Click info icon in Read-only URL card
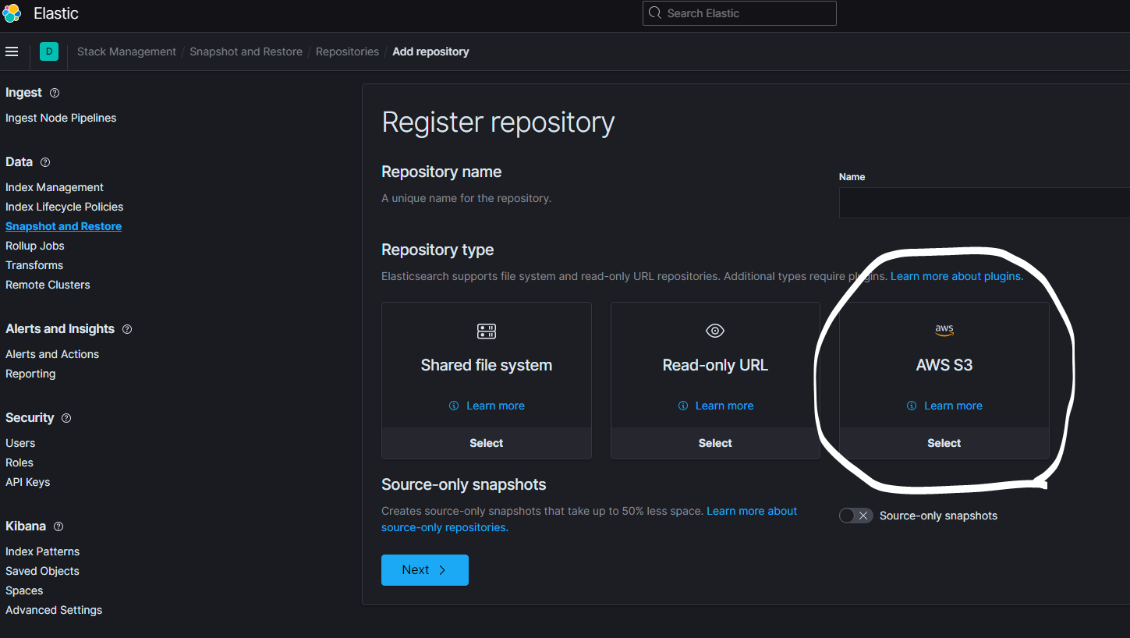This screenshot has height=638, width=1130. [x=683, y=406]
